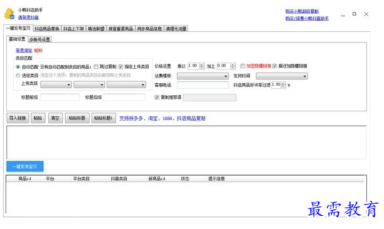Image resolution: width=384 pixels, height=229 pixels.
Task: Click the 商品id column header
Action: click(24, 179)
